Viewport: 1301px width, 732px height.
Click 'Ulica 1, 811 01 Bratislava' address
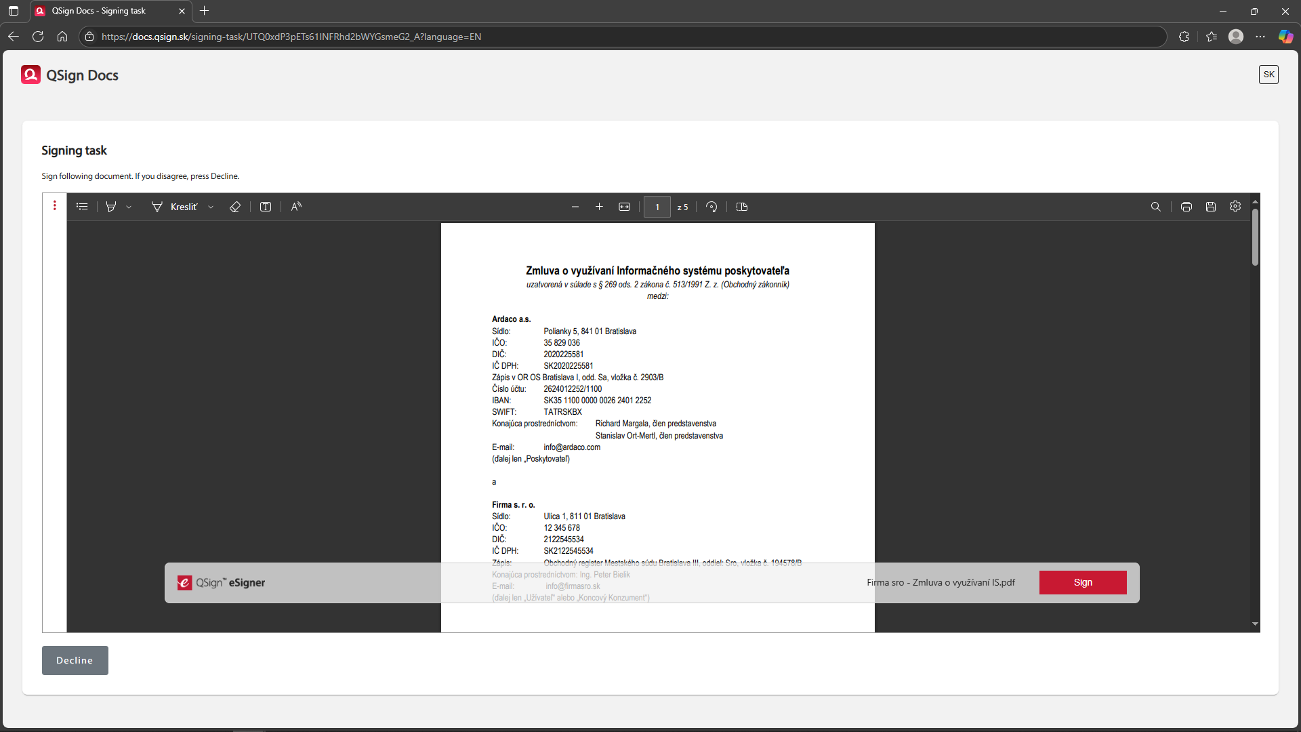point(584,516)
